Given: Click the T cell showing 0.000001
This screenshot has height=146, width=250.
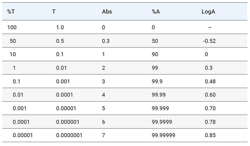Looking at the screenshot, I should pyautogui.click(x=67, y=122).
